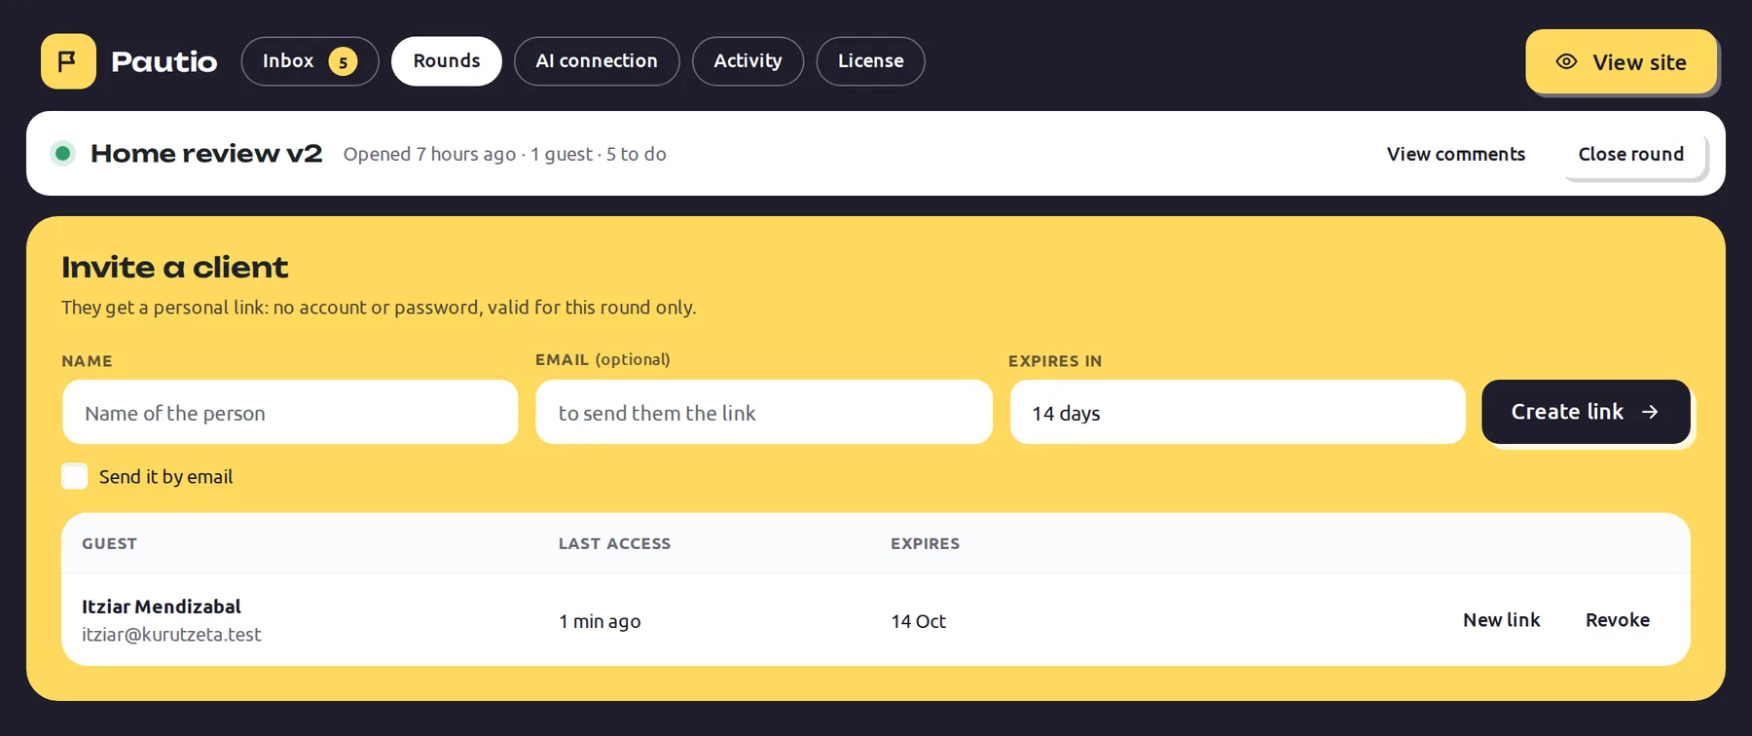Click the Pautio brand name
This screenshot has width=1752, height=736.
tap(164, 61)
